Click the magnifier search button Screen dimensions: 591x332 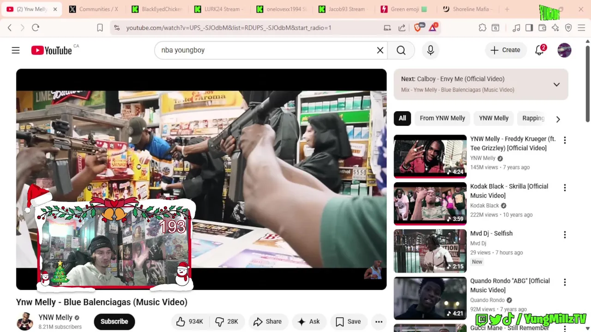point(401,50)
